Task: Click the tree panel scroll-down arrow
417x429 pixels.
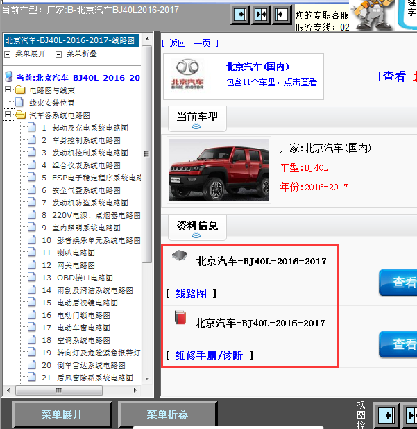Action: [x=147, y=378]
